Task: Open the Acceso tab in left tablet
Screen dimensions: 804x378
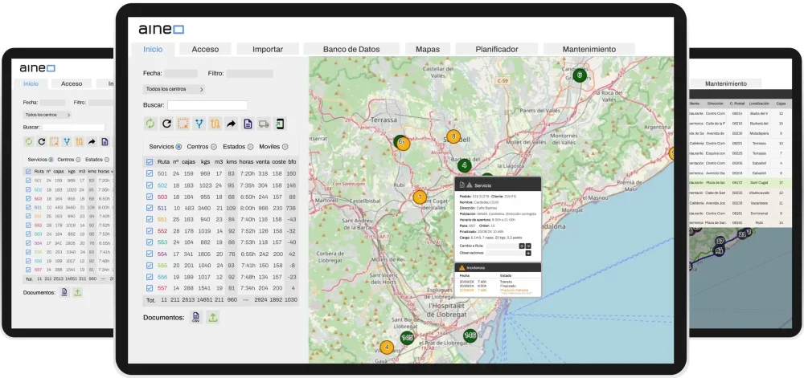Action: click(72, 83)
